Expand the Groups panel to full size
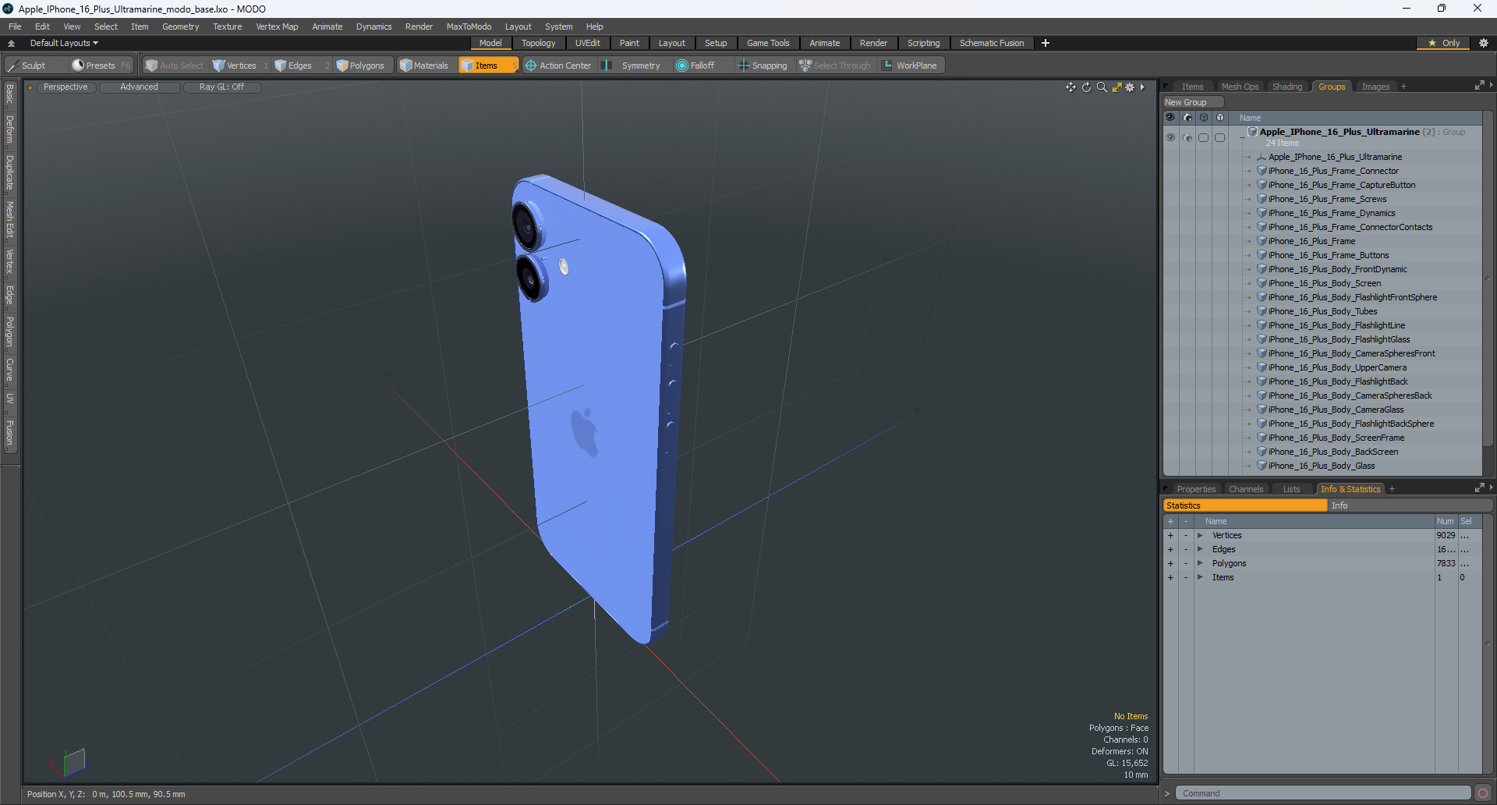1497x805 pixels. pyautogui.click(x=1479, y=86)
